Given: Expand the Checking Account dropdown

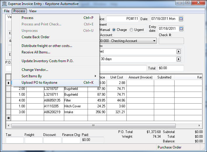Looking at the screenshot, I should 154,41.
